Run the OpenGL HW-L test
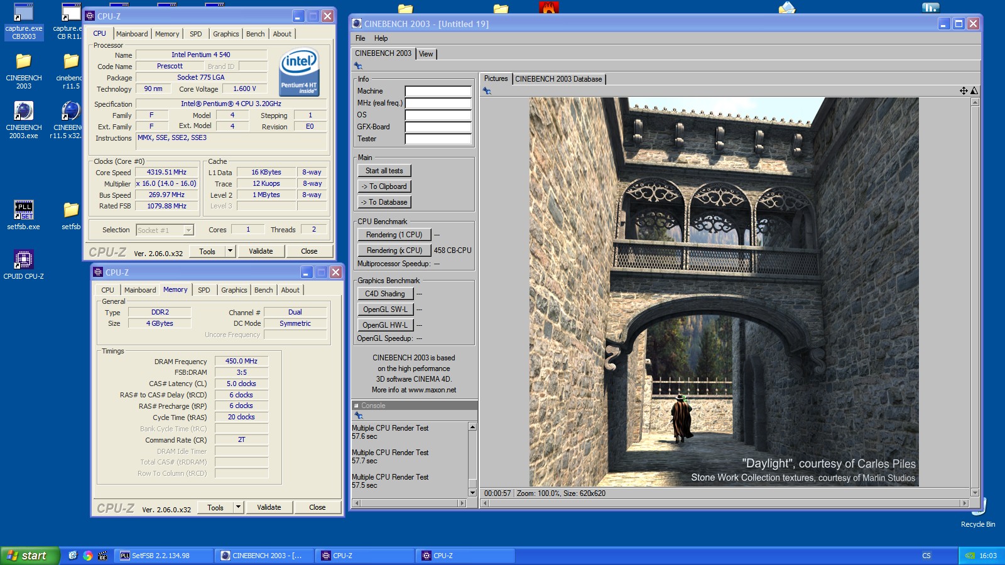 385,325
